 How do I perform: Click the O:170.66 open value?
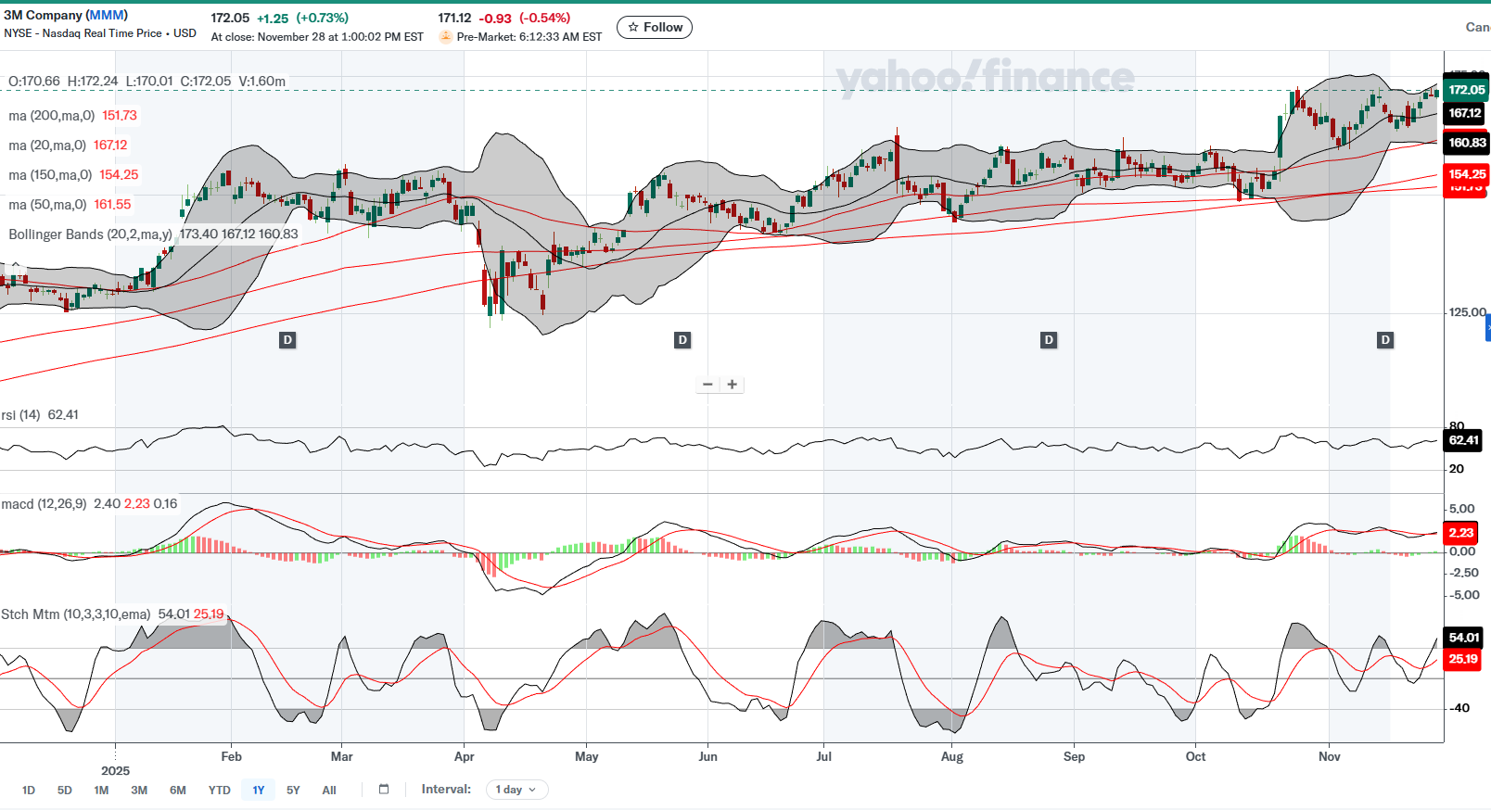pos(34,82)
